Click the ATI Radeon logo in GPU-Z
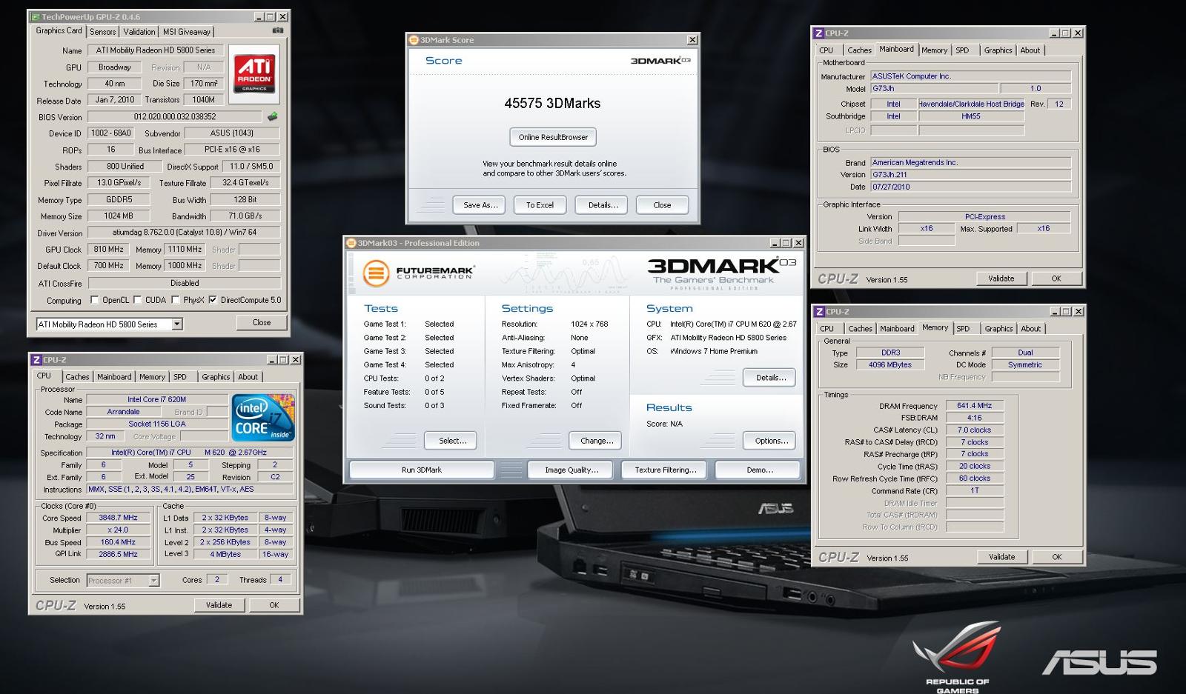The image size is (1186, 694). click(254, 74)
